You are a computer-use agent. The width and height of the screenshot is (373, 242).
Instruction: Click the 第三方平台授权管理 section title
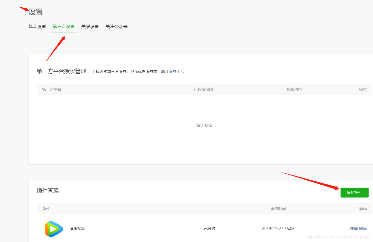tap(61, 71)
